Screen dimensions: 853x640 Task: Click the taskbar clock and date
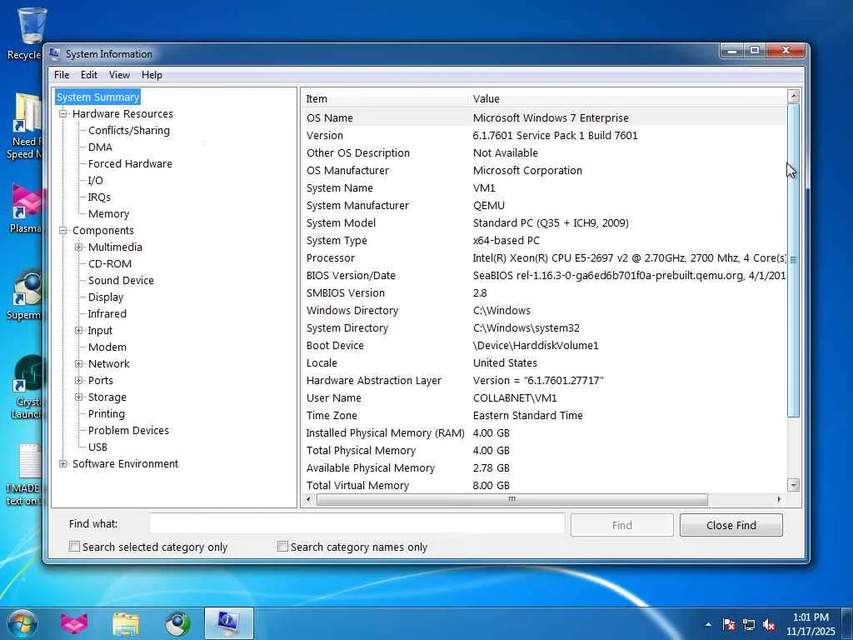pos(811,624)
